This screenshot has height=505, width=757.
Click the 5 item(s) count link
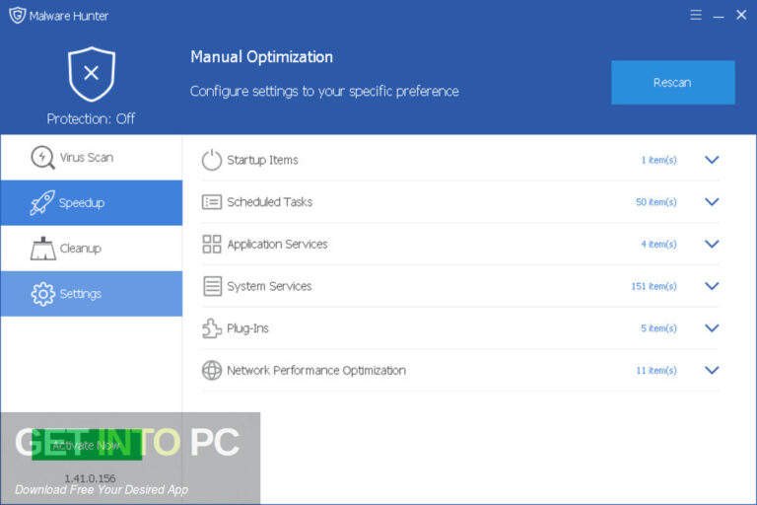click(x=658, y=328)
